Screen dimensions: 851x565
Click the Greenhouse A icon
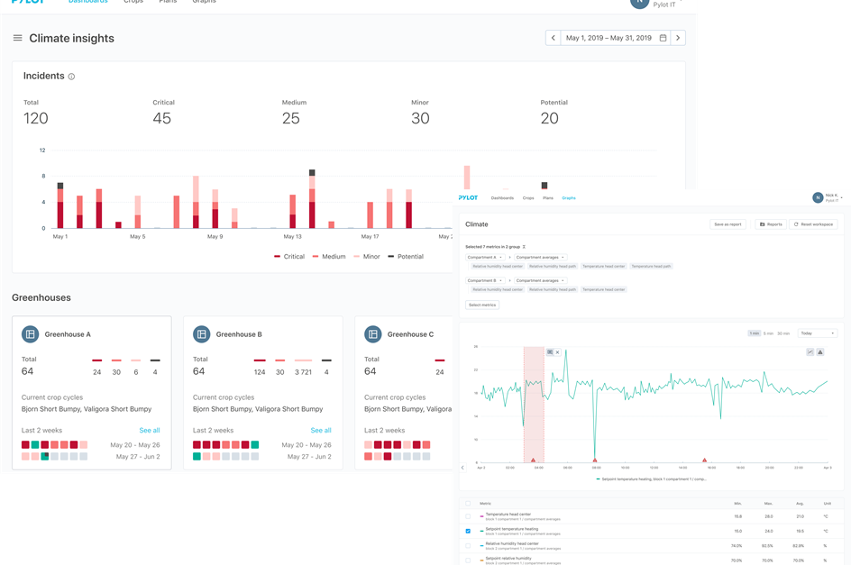30,334
